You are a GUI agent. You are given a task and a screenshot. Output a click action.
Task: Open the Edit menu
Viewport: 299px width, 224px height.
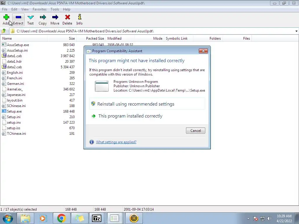[14, 9]
